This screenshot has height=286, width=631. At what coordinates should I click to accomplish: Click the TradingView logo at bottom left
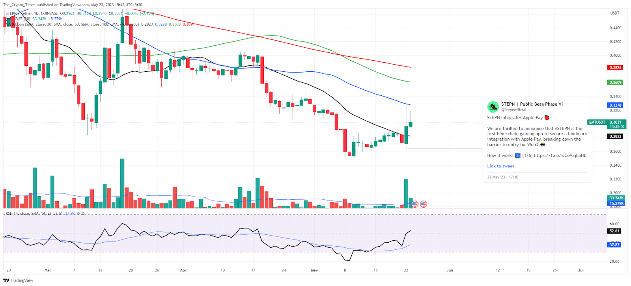(18, 280)
